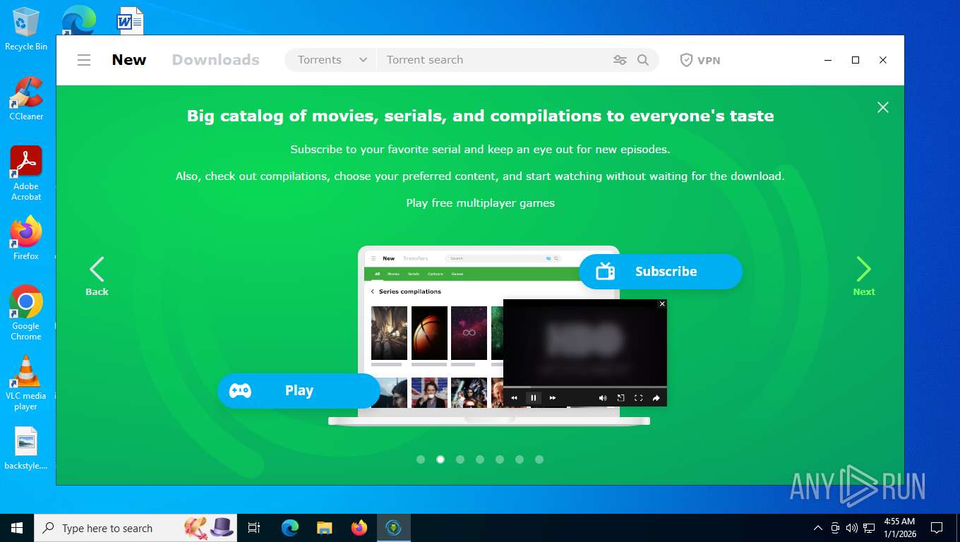
Task: Advance to the Next slide
Action: [x=863, y=276]
